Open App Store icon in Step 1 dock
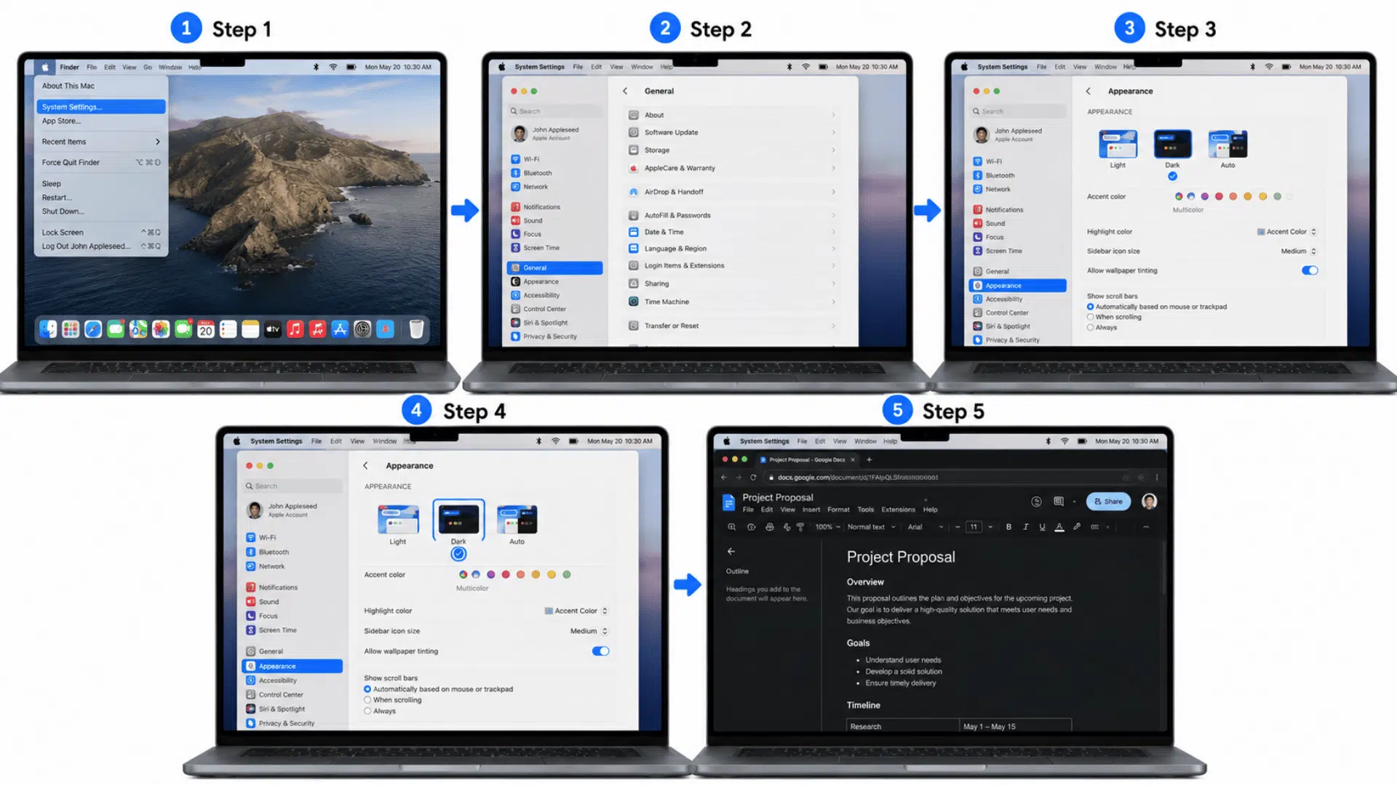Screen dimensions: 1397x785 pyautogui.click(x=340, y=329)
